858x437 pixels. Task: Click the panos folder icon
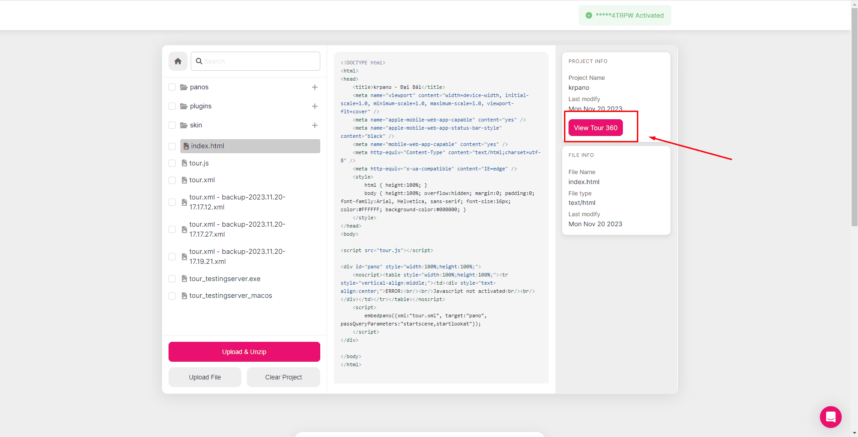[184, 87]
